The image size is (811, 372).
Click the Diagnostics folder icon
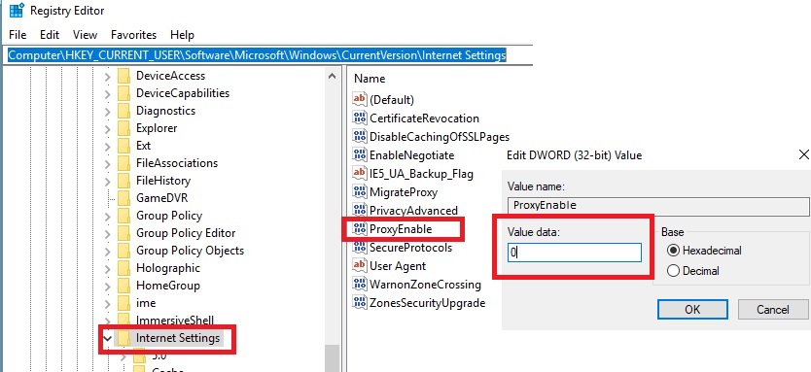click(123, 111)
